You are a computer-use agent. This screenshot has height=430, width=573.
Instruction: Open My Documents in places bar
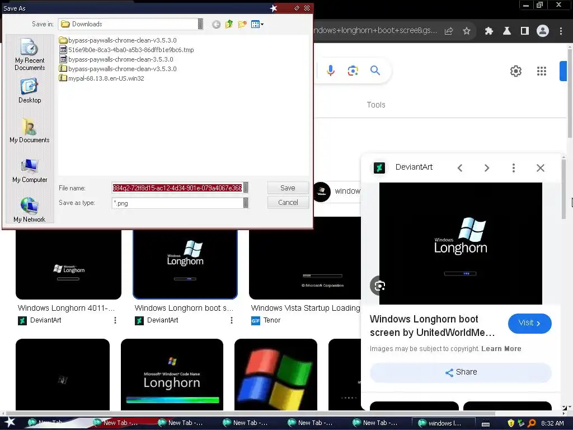tap(30, 130)
